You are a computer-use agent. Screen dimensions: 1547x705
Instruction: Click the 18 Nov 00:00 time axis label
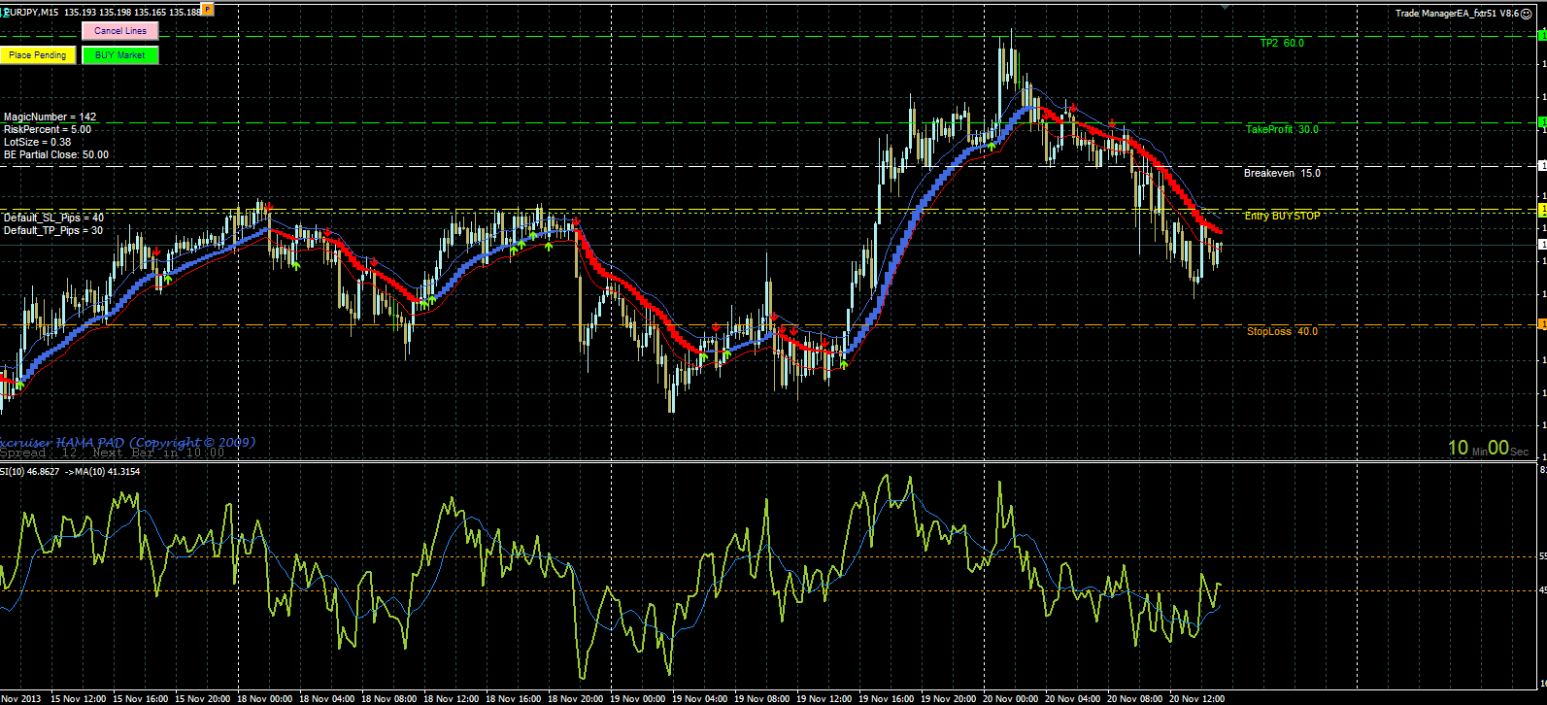(x=265, y=698)
